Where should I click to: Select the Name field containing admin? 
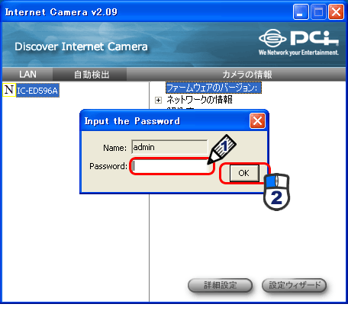click(169, 147)
